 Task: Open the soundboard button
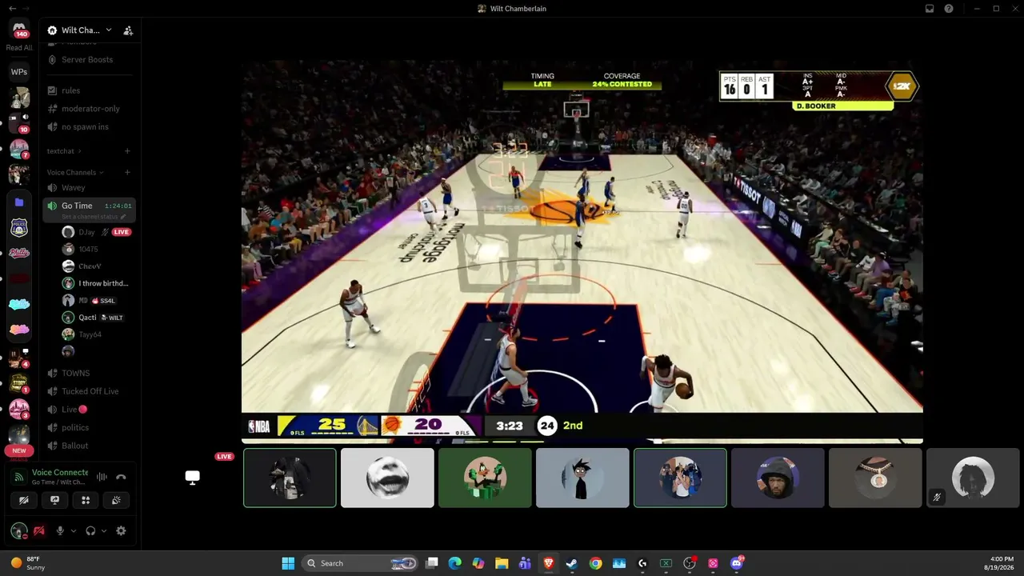(116, 500)
